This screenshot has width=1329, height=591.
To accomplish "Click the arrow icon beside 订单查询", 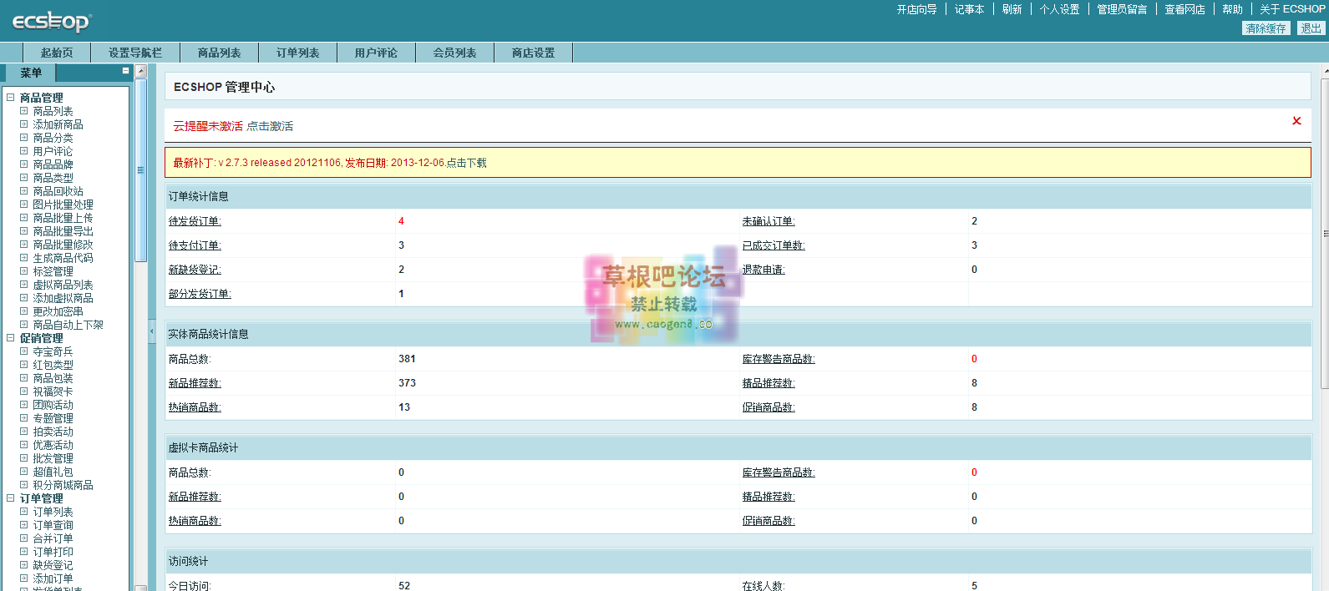I will click(x=24, y=525).
